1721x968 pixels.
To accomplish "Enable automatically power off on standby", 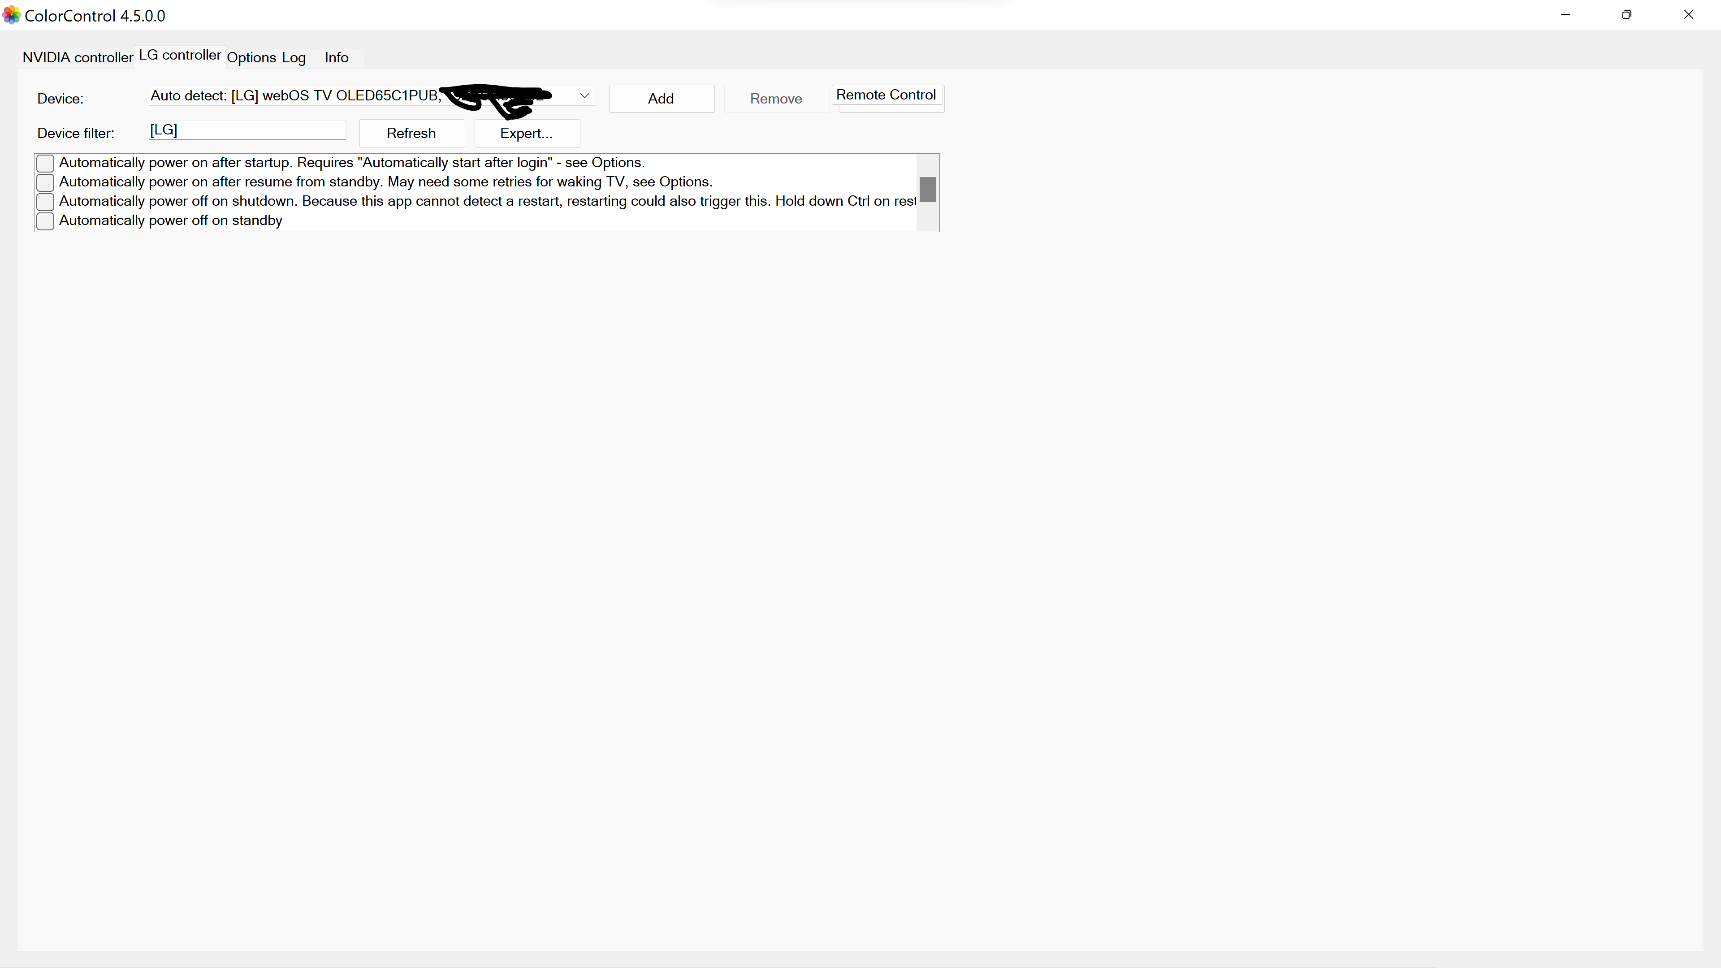I will (x=45, y=221).
